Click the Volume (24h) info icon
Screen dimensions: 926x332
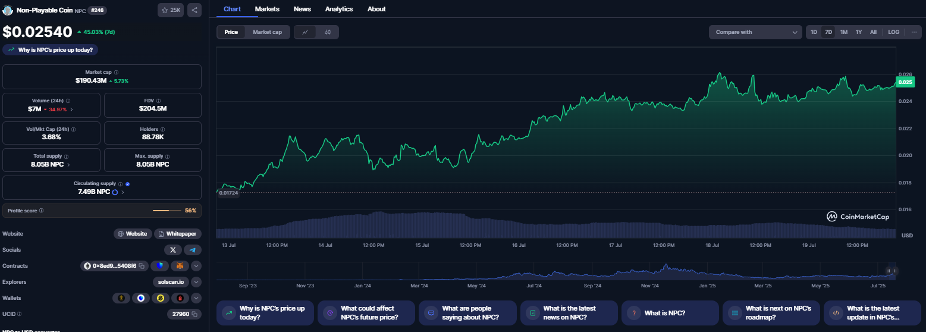(68, 101)
